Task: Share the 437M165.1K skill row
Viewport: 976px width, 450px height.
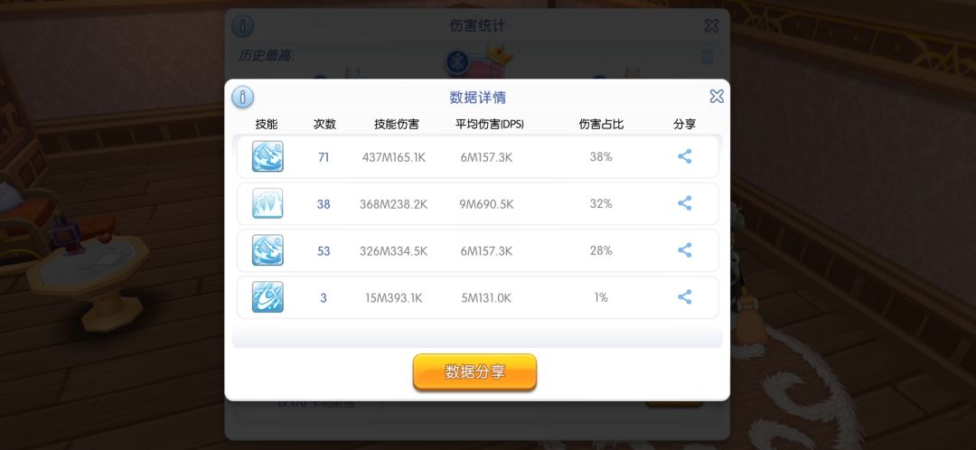Action: click(685, 156)
